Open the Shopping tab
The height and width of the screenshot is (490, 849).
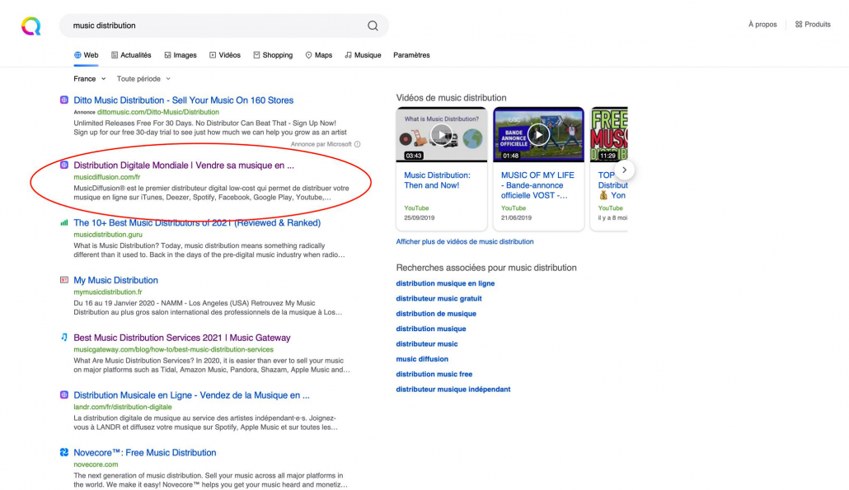(x=273, y=55)
